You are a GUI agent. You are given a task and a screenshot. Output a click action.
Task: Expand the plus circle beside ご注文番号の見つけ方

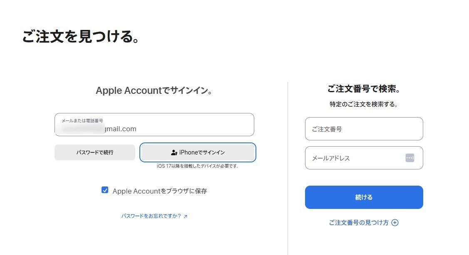[x=395, y=223]
